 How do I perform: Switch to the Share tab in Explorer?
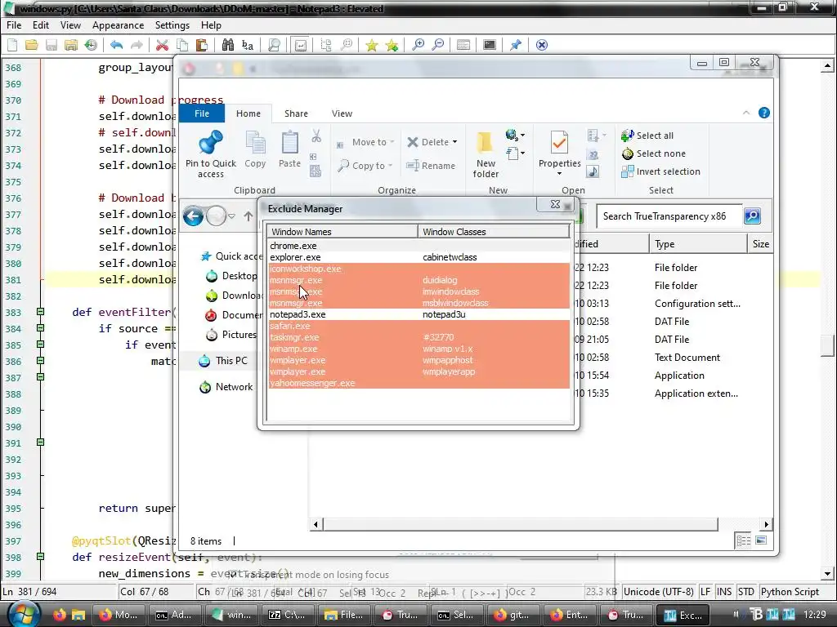[x=296, y=113]
